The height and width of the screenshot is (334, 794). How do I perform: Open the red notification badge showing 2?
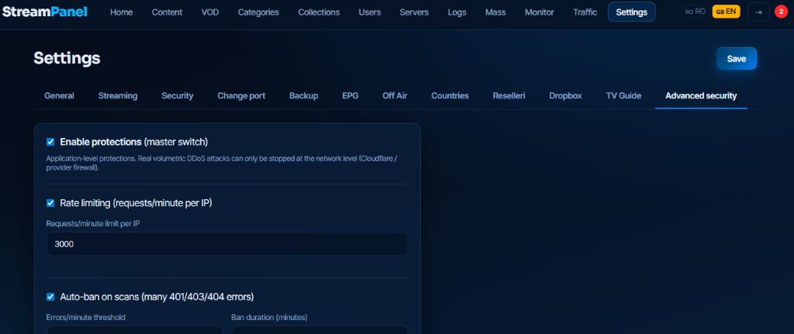click(781, 12)
